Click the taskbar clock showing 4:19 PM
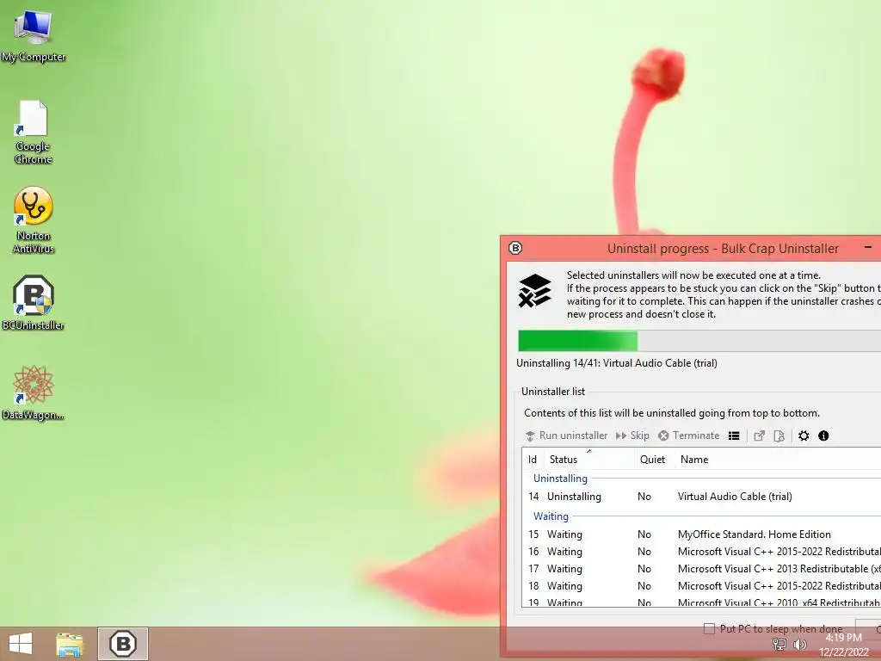Image resolution: width=881 pixels, height=661 pixels. point(844,645)
